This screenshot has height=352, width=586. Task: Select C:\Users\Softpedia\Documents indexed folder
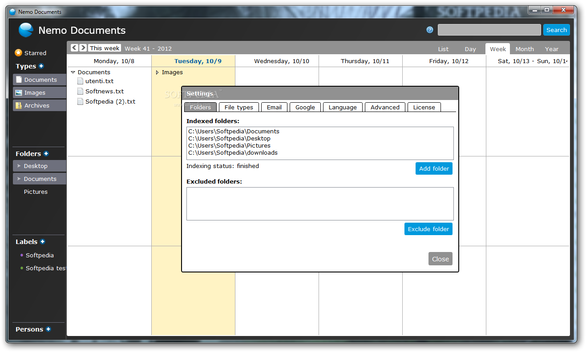click(234, 131)
